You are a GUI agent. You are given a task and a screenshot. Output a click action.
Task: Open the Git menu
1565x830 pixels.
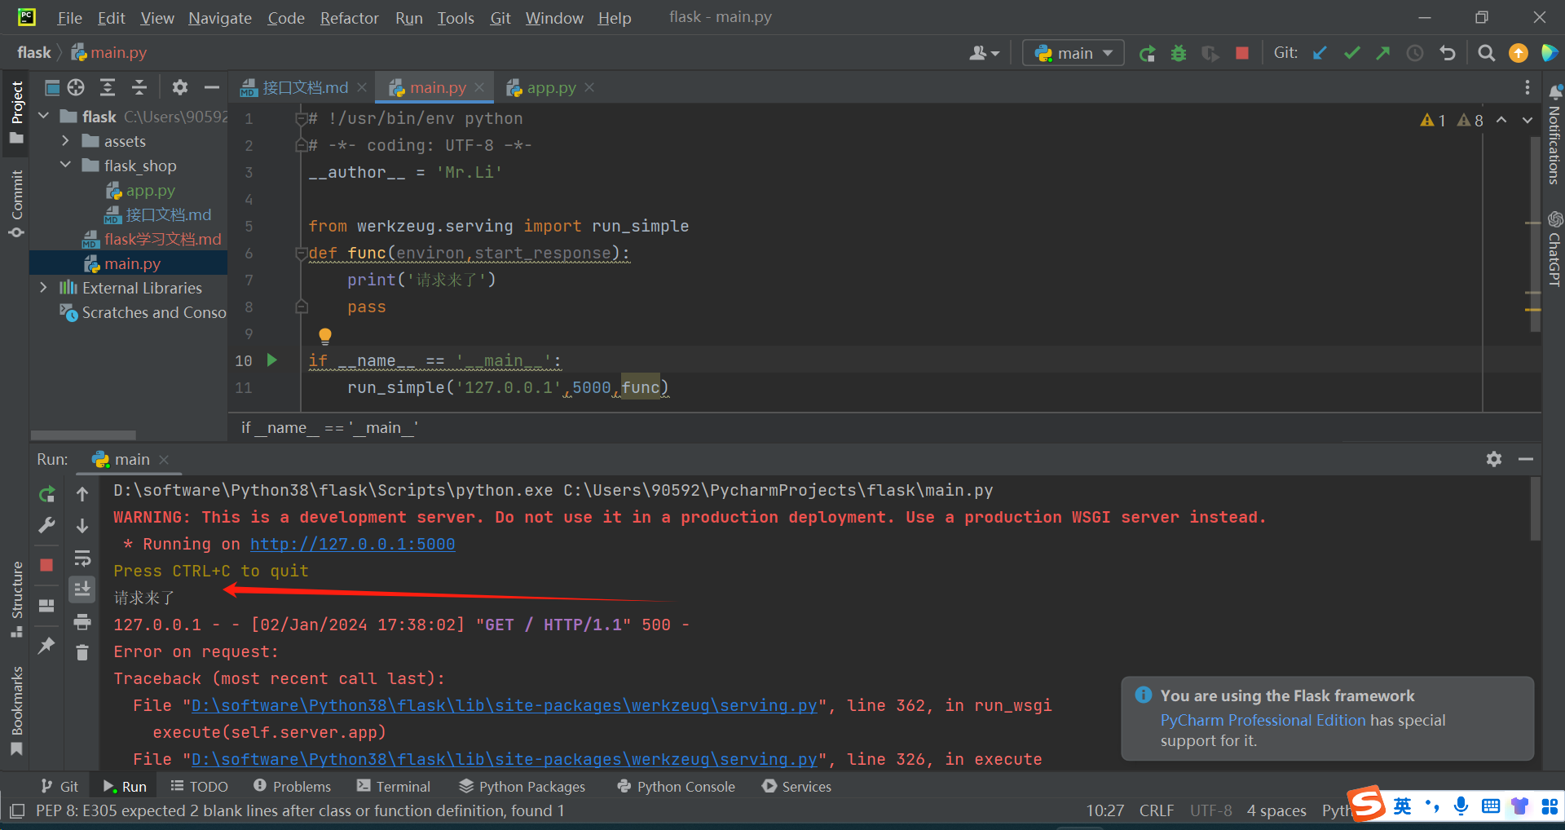click(x=500, y=18)
